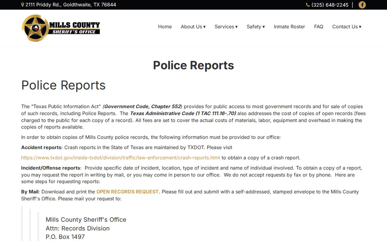Expand the Services dropdown menu
Screen dimensions: 387x241
click(x=226, y=27)
